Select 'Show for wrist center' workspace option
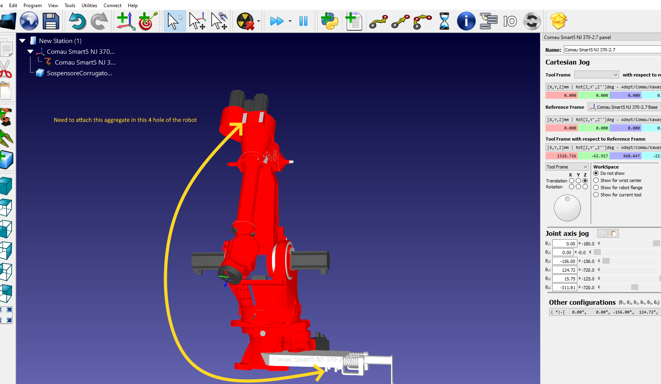 pyautogui.click(x=596, y=180)
